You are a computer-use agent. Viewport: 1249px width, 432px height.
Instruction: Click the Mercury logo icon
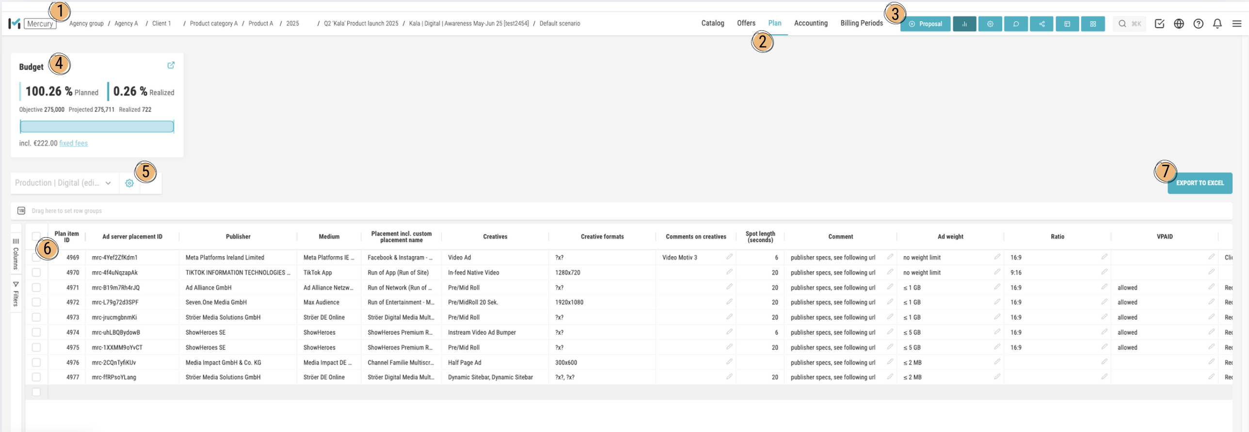pyautogui.click(x=14, y=23)
